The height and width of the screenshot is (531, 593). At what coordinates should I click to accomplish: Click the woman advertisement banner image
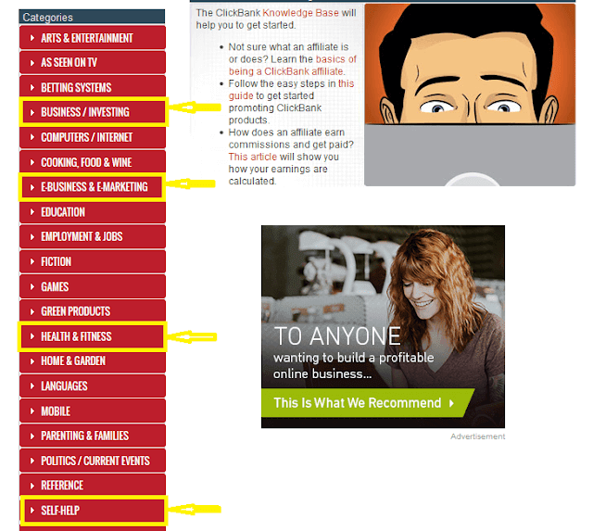pyautogui.click(x=383, y=326)
